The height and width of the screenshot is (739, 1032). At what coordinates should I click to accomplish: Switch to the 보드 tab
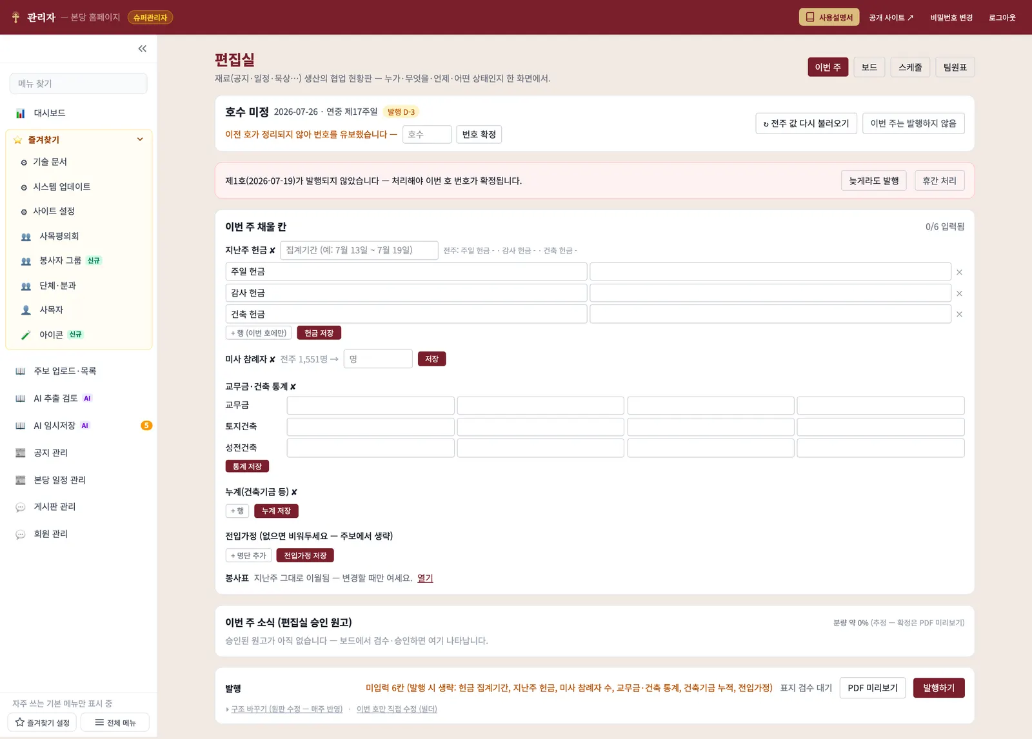pos(869,67)
